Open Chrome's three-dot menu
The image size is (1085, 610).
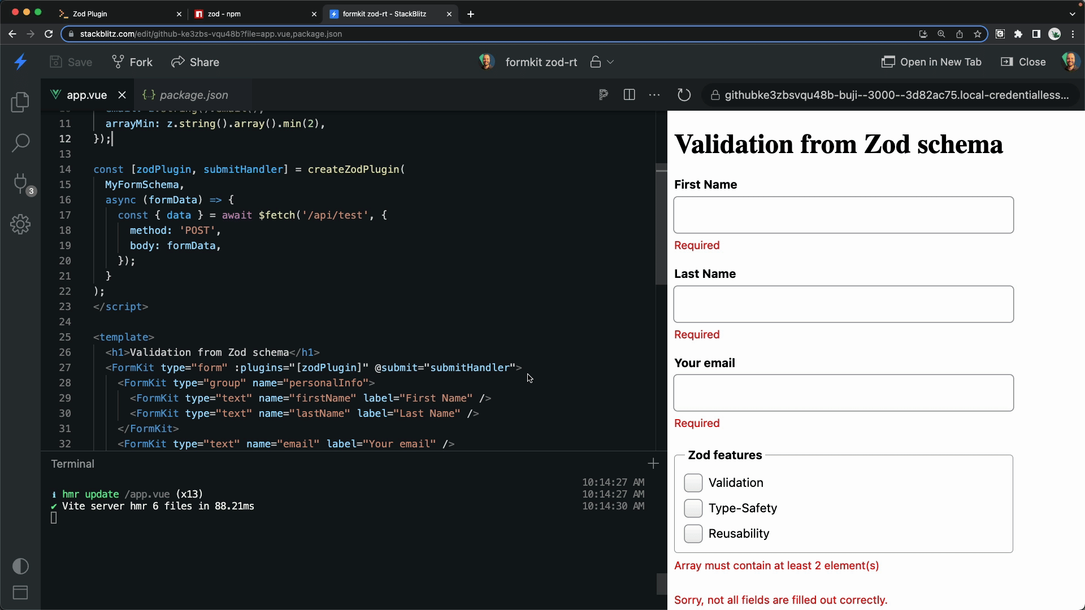(1073, 34)
